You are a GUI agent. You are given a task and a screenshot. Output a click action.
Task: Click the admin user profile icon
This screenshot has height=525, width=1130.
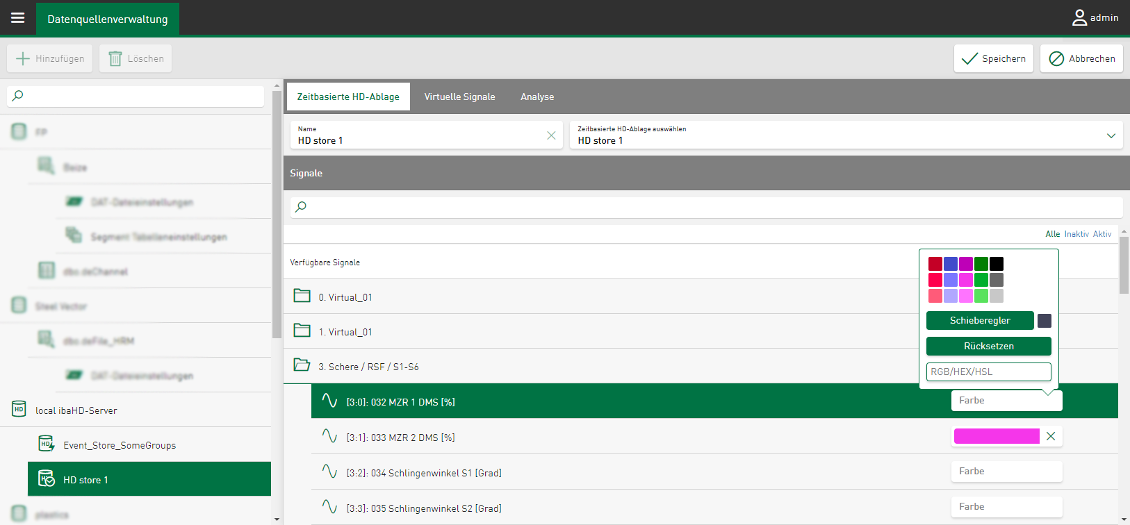pos(1079,18)
